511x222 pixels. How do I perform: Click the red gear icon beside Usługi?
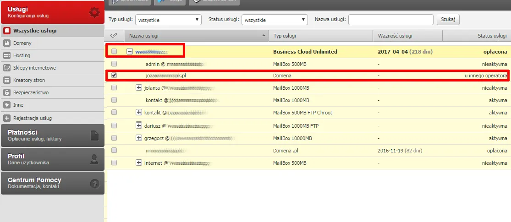pyautogui.click(x=94, y=12)
